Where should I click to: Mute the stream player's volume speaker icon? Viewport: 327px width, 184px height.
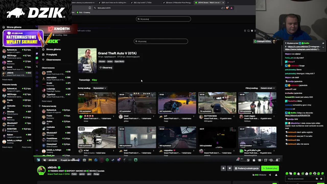[x=44, y=160]
